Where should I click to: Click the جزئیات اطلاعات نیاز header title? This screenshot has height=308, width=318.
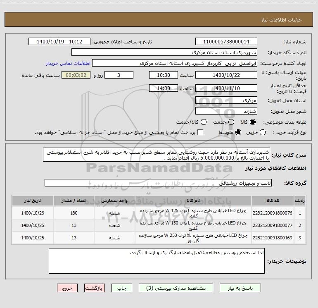282,20
